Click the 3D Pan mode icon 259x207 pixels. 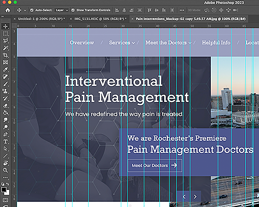(221, 10)
